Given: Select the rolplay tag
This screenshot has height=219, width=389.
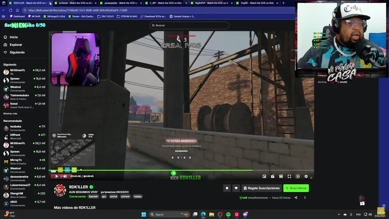Looking at the screenshot, I should [x=138, y=196].
